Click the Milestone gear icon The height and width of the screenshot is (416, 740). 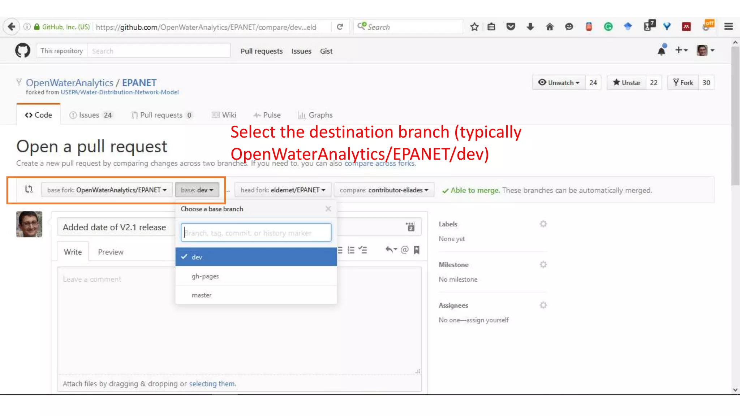tap(543, 264)
